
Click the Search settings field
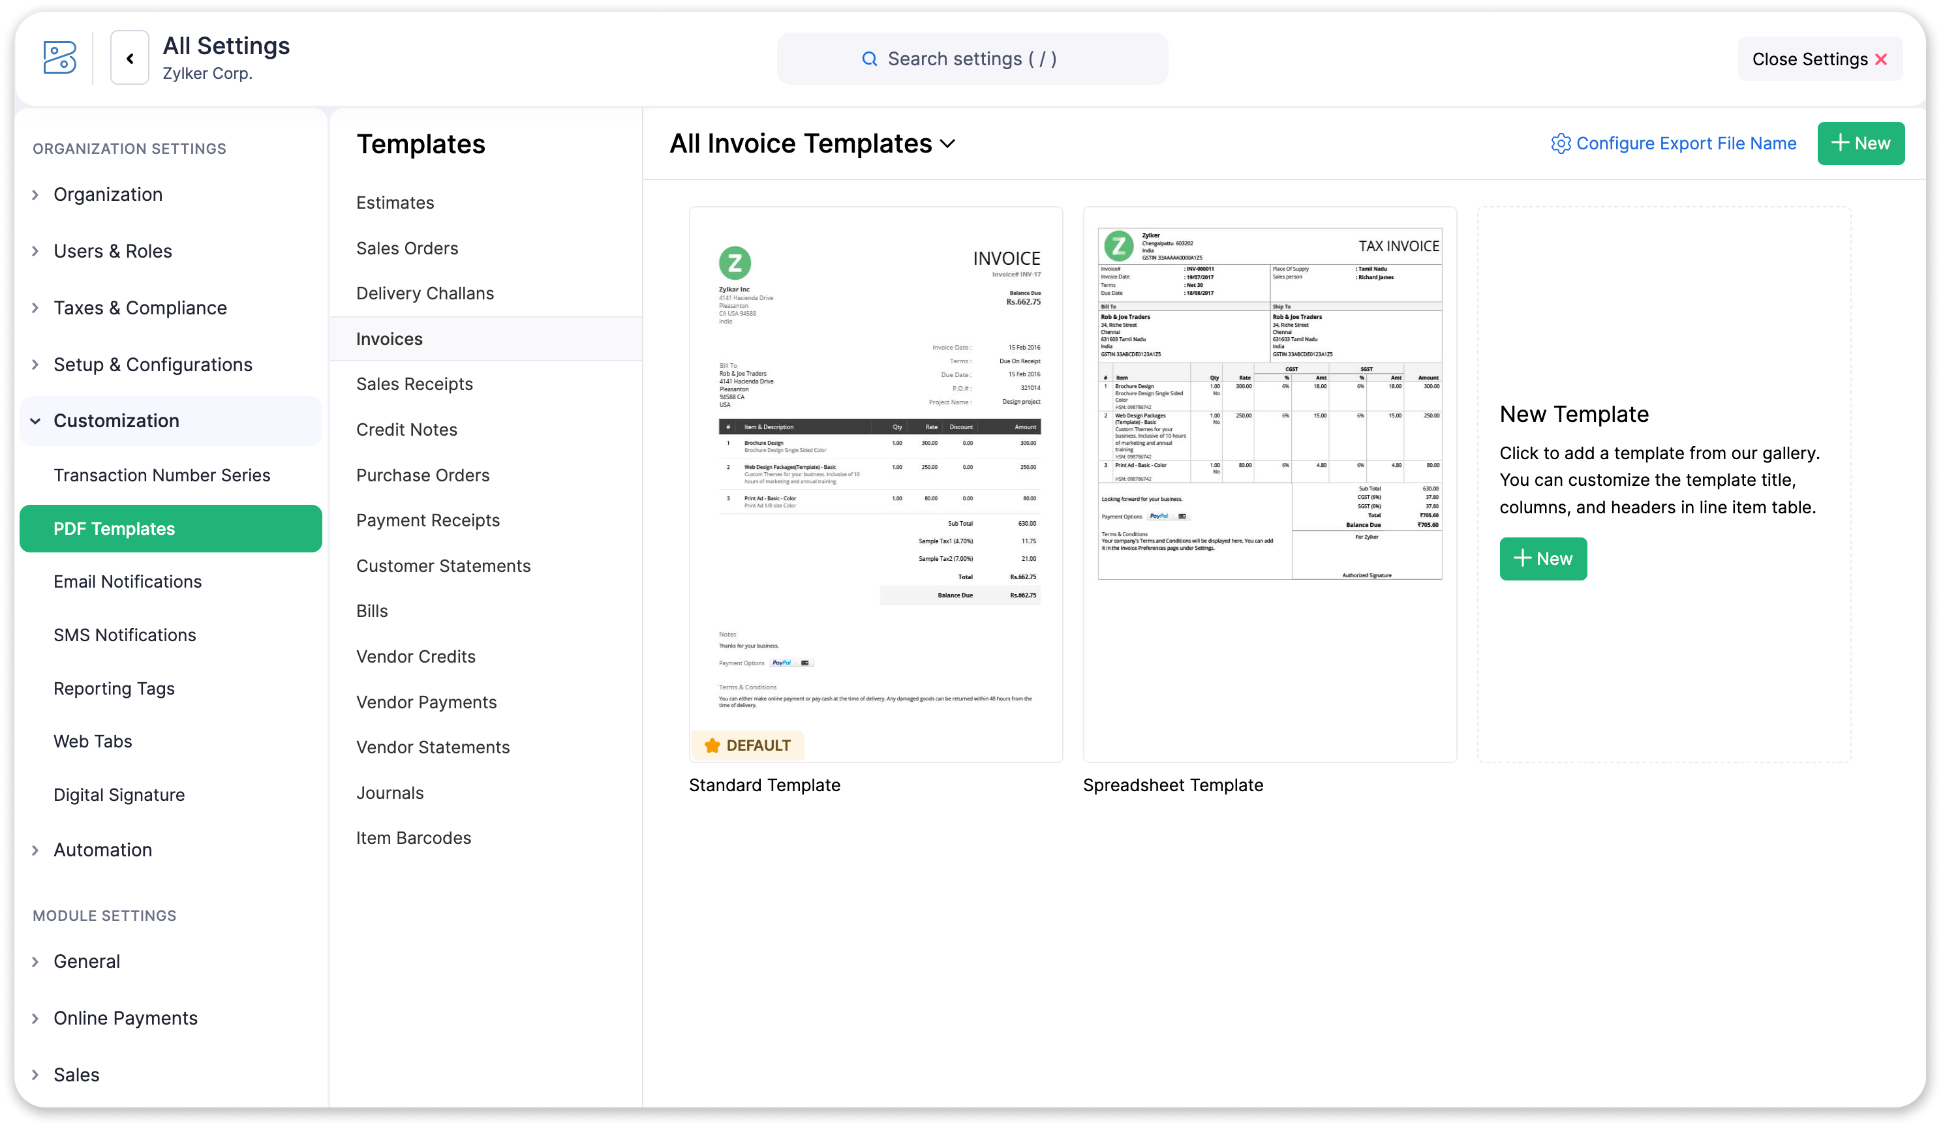point(972,59)
